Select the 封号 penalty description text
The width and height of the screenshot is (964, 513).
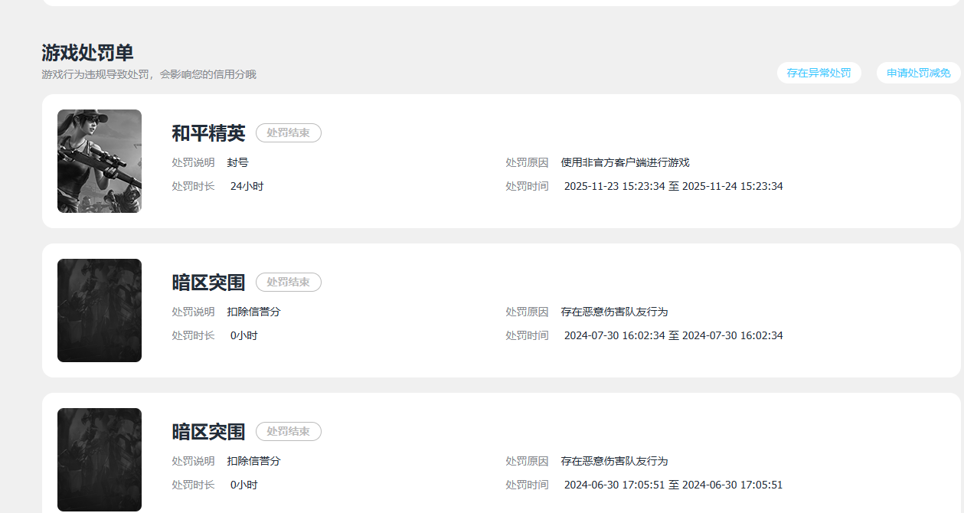coord(237,162)
